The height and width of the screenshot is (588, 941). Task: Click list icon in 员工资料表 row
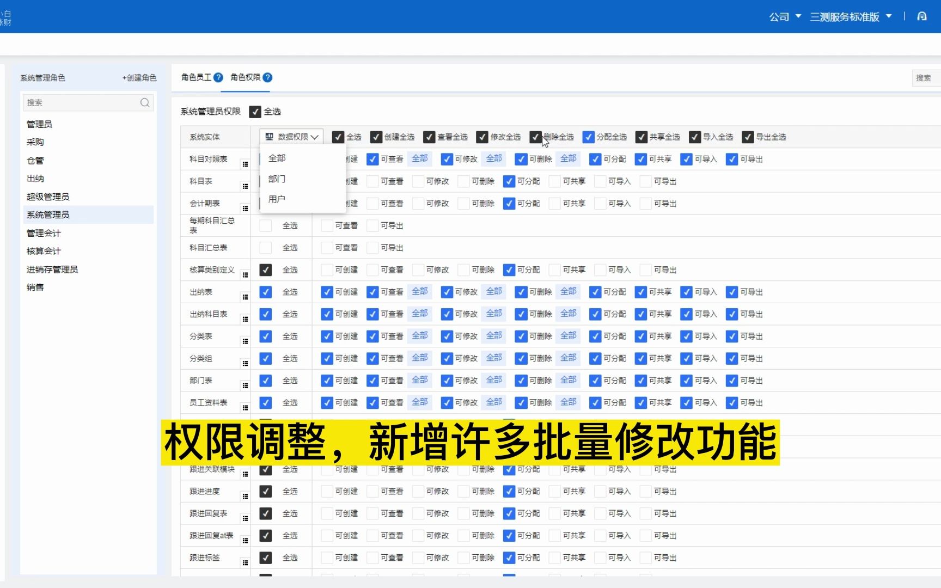tap(245, 408)
